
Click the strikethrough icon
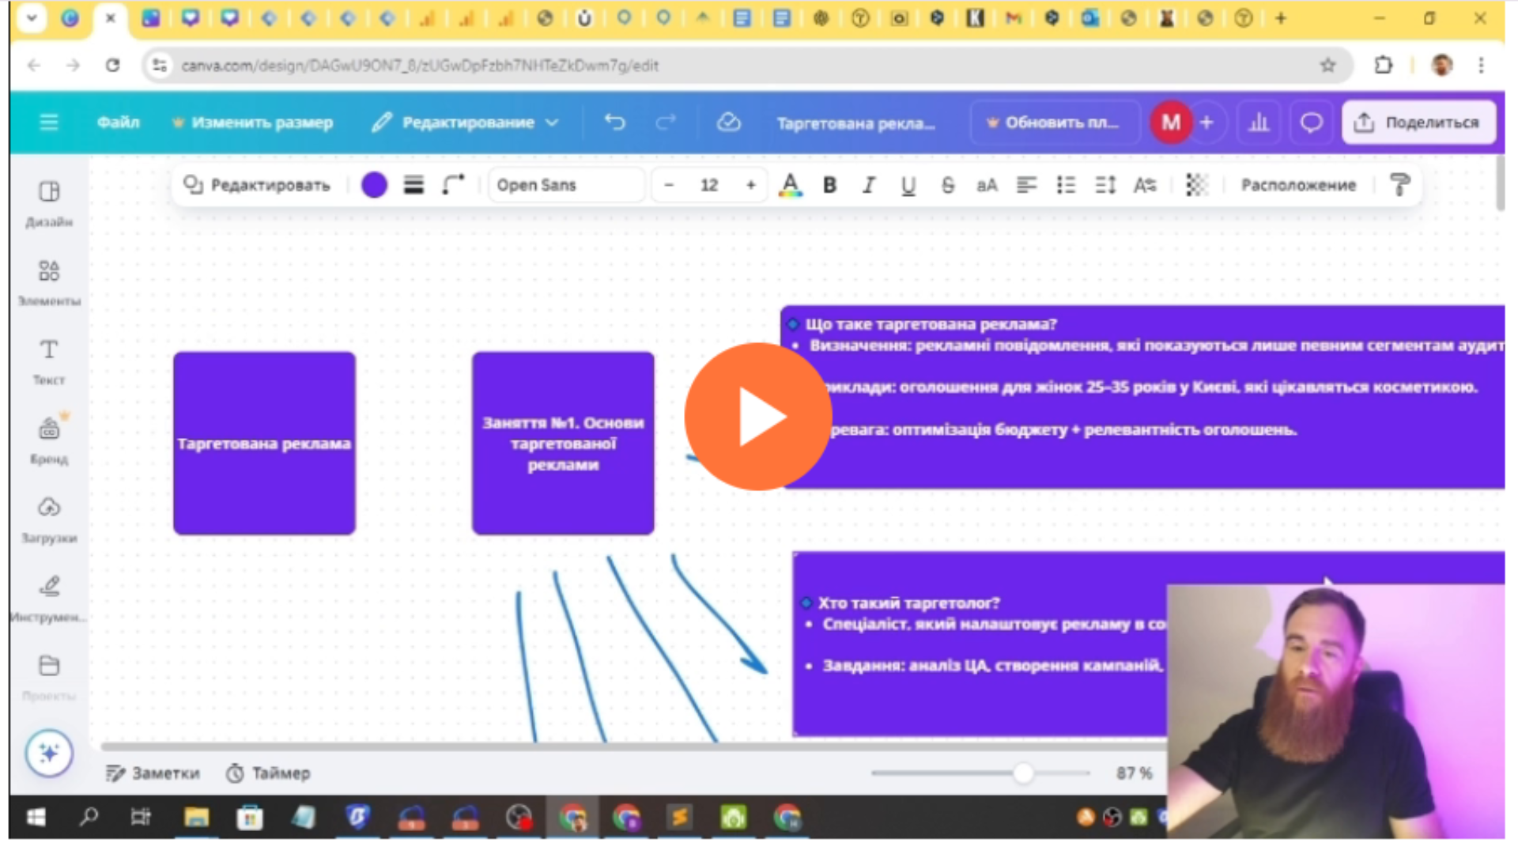coord(948,185)
